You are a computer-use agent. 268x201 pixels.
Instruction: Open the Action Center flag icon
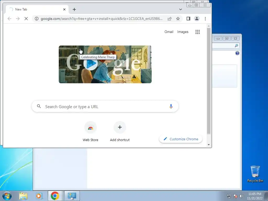pos(235,196)
